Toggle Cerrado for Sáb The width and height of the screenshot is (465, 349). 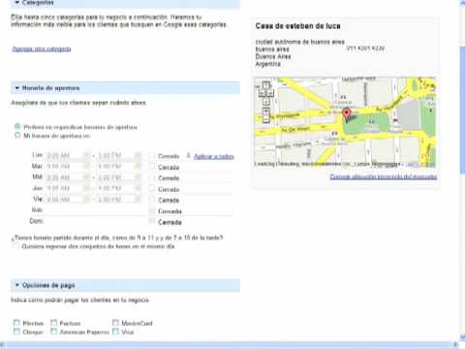click(x=151, y=210)
